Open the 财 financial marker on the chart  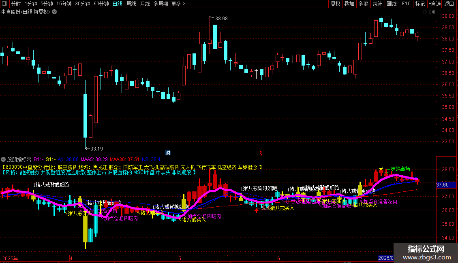(168, 153)
